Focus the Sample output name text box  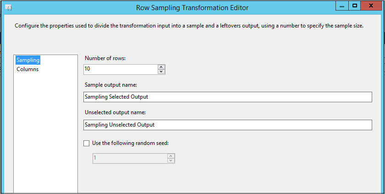(227, 97)
